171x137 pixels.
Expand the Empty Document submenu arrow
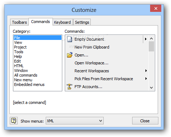(x=146, y=39)
